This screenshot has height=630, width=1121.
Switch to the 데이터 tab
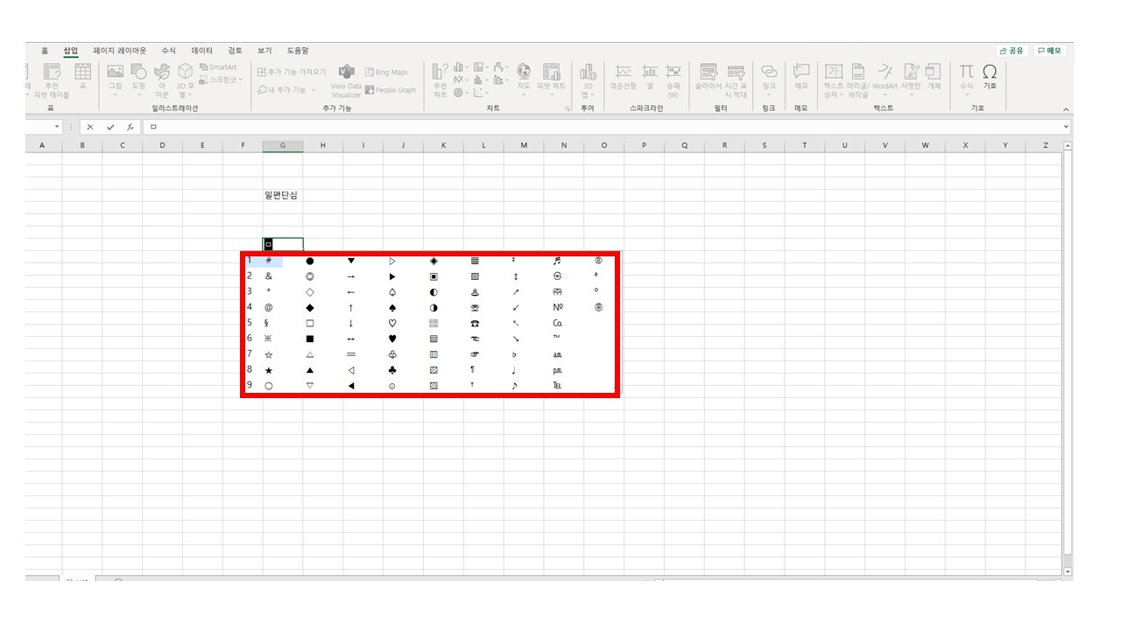[202, 51]
